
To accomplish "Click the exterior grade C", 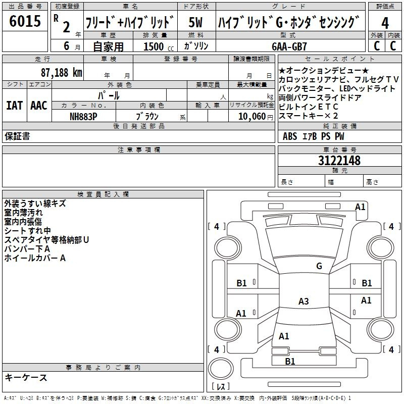I will point(377,46).
